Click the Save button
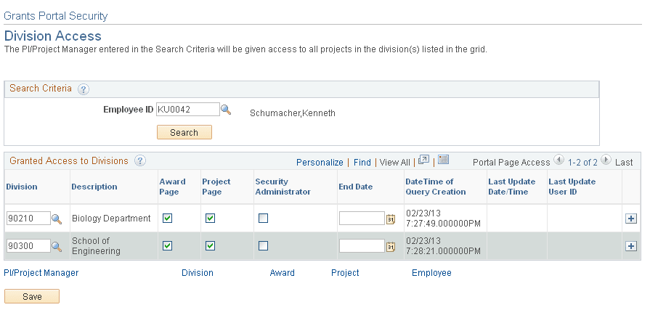The height and width of the screenshot is (310, 658). click(32, 297)
